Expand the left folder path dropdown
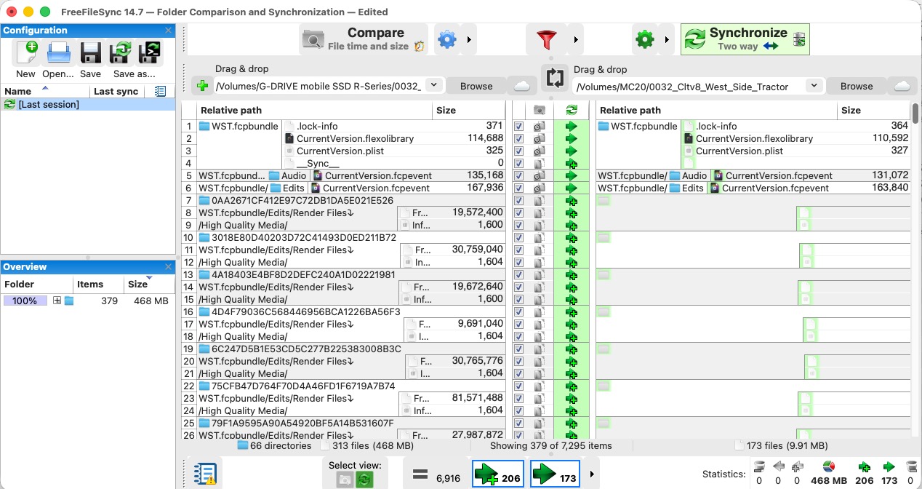Image resolution: width=922 pixels, height=489 pixels. point(433,85)
